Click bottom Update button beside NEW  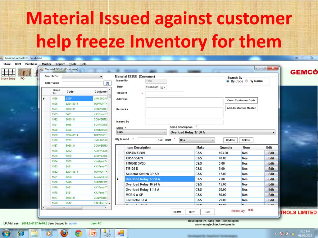pyautogui.click(x=177, y=212)
